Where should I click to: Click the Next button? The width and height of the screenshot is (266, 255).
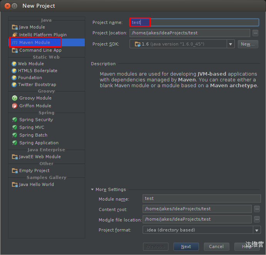186,247
